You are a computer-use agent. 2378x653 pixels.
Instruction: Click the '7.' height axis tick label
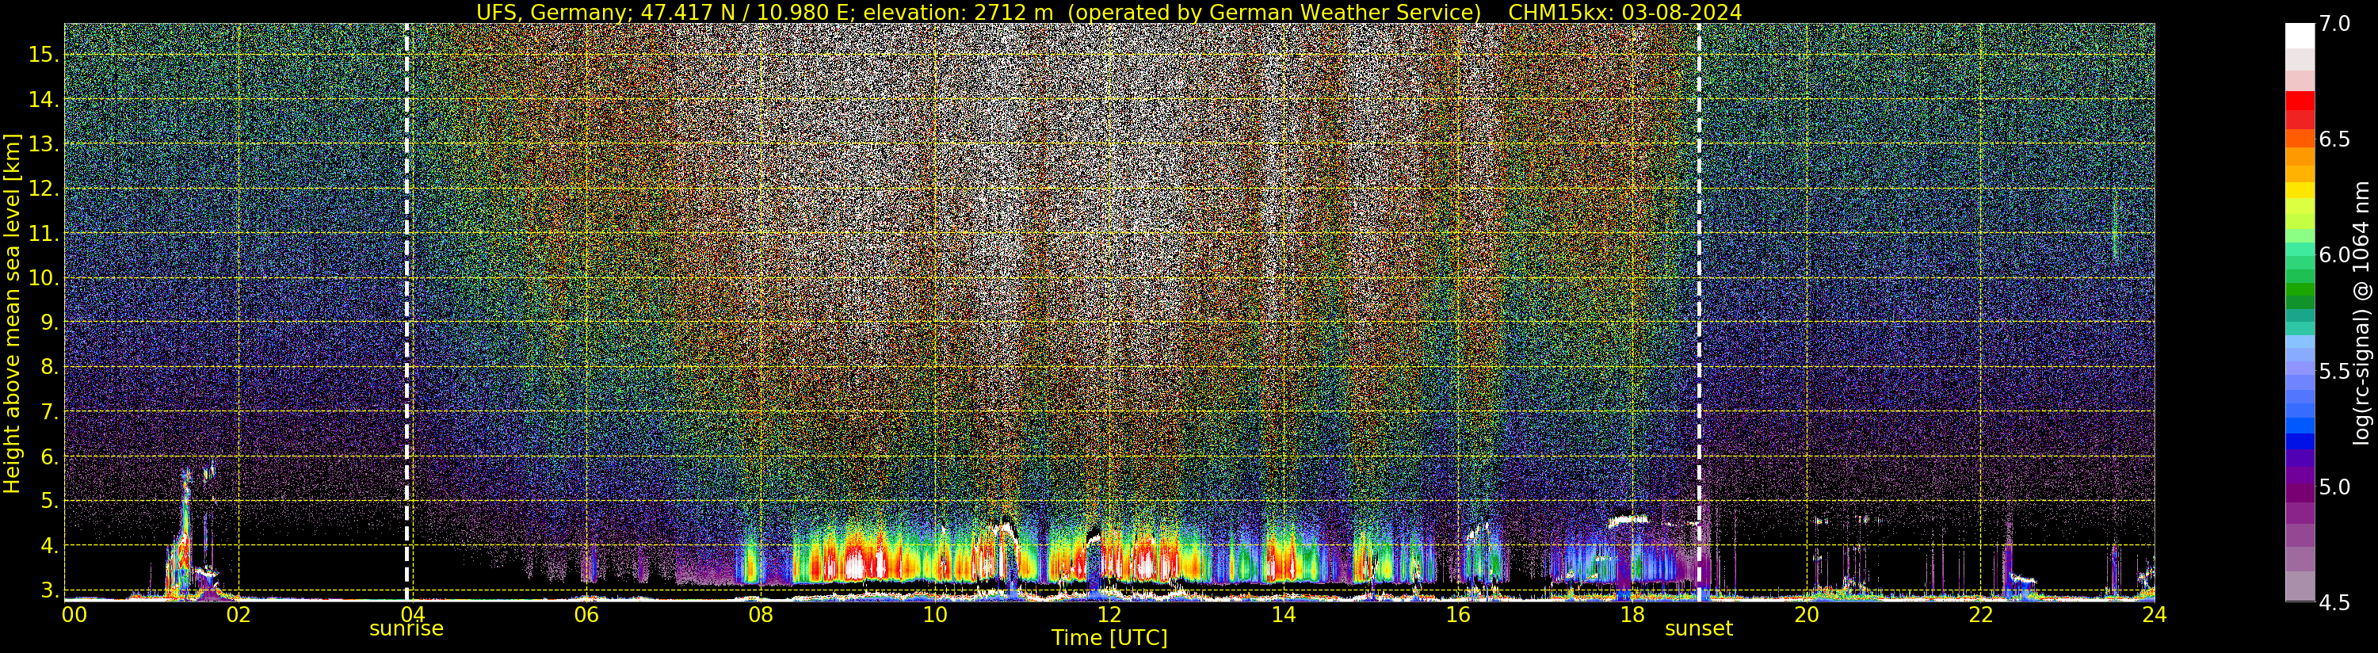click(49, 412)
